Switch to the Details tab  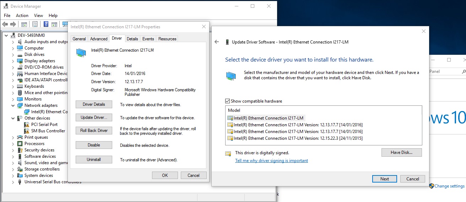pos(132,39)
